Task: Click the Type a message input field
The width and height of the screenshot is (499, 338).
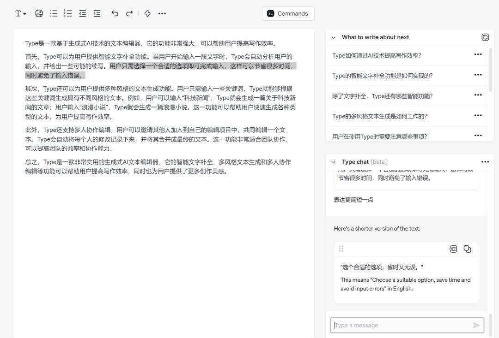Action: pos(401,325)
